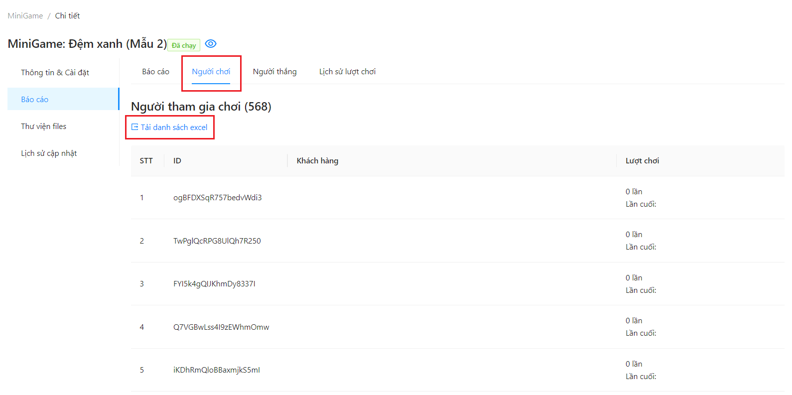Viewport: 792px width, 395px height.
Task: Select Báo cáo in the sidebar
Action: 35,100
